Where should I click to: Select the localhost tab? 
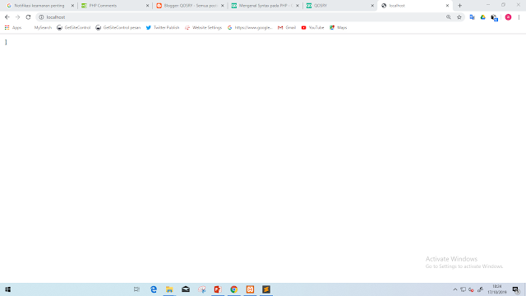tap(414, 6)
